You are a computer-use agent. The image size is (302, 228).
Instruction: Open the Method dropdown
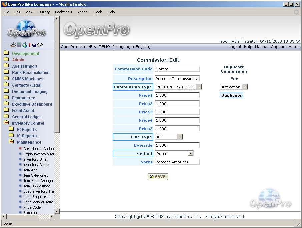pos(190,154)
